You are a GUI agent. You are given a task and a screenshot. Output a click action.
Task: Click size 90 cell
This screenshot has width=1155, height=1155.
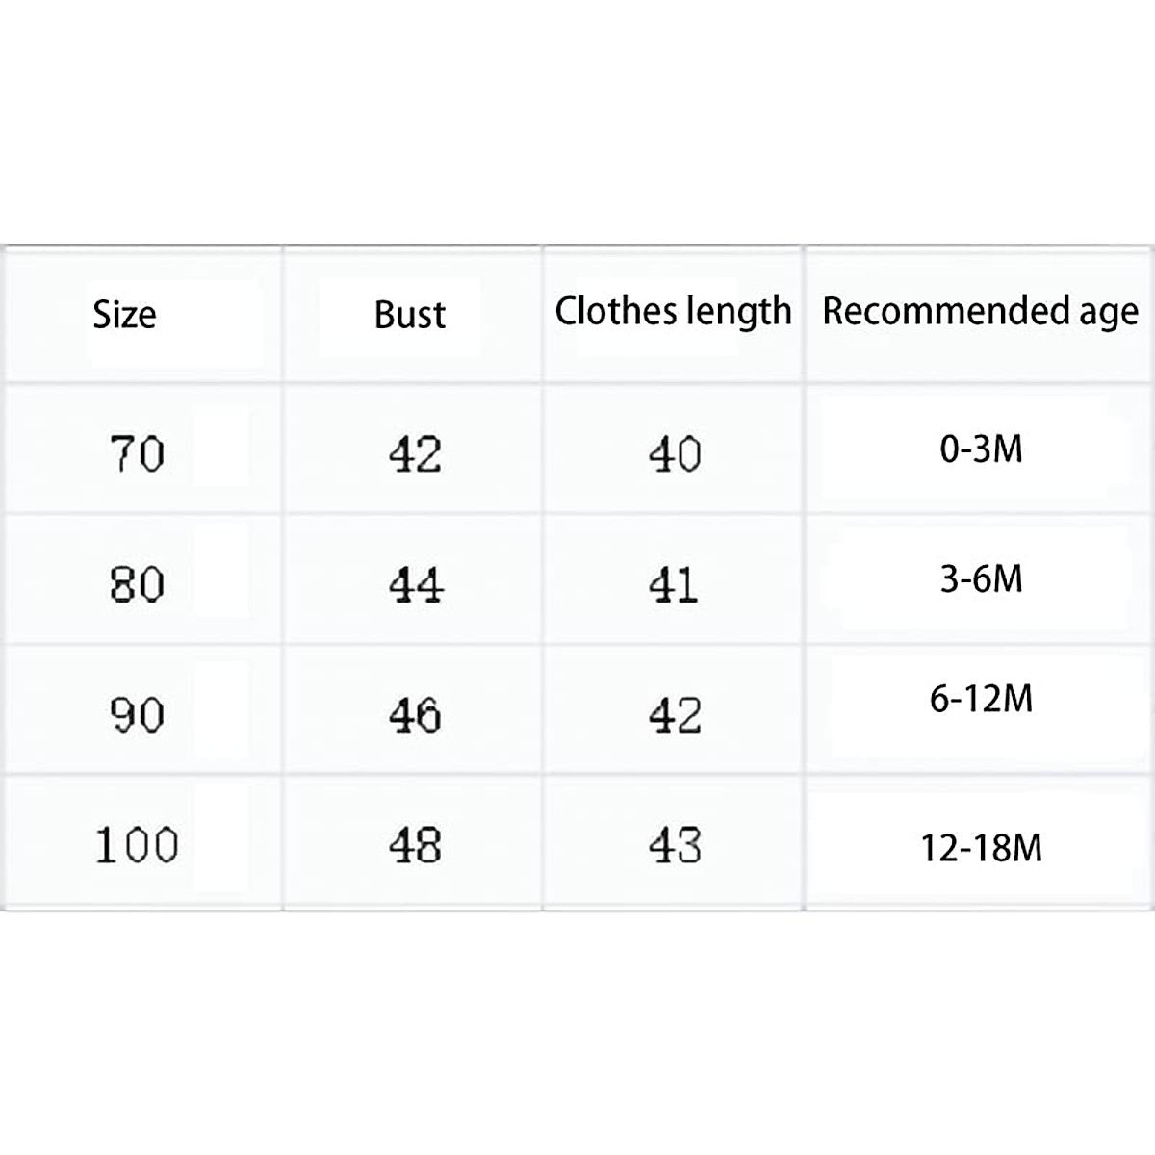tap(137, 715)
